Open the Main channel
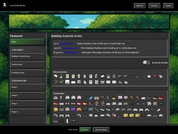 click(x=28, y=42)
